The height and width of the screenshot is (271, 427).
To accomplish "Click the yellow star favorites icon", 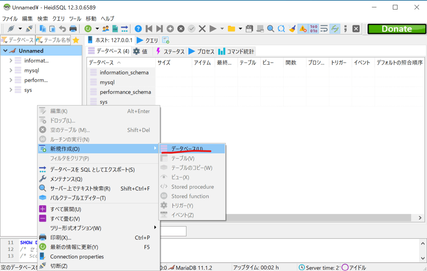I will [x=76, y=40].
